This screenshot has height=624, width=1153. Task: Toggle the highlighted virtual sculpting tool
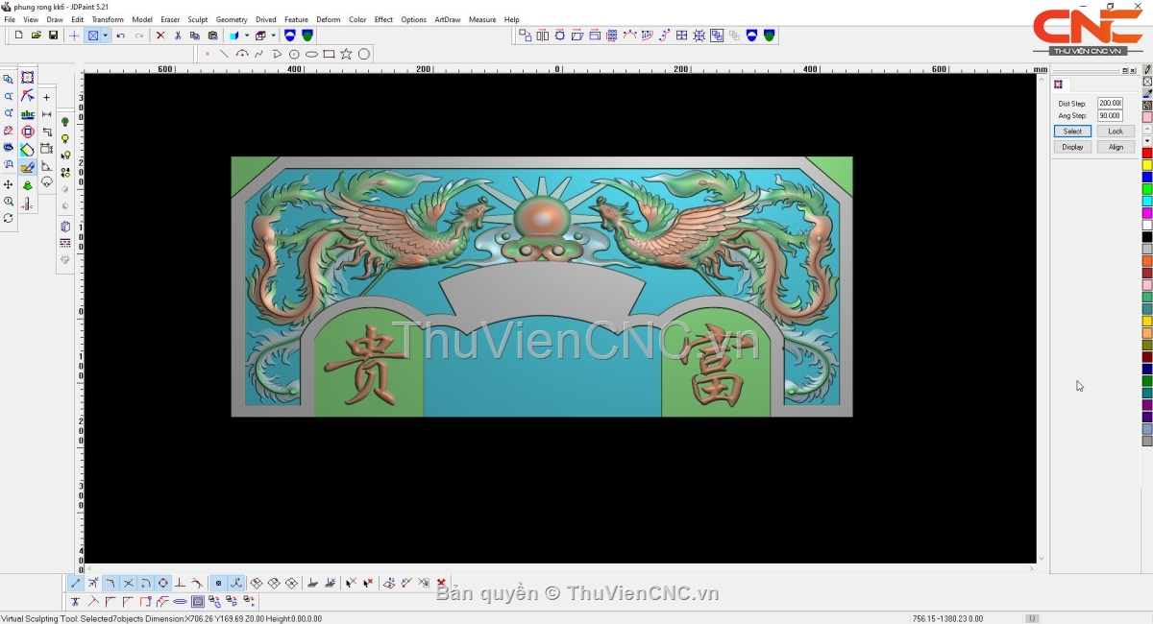27,167
